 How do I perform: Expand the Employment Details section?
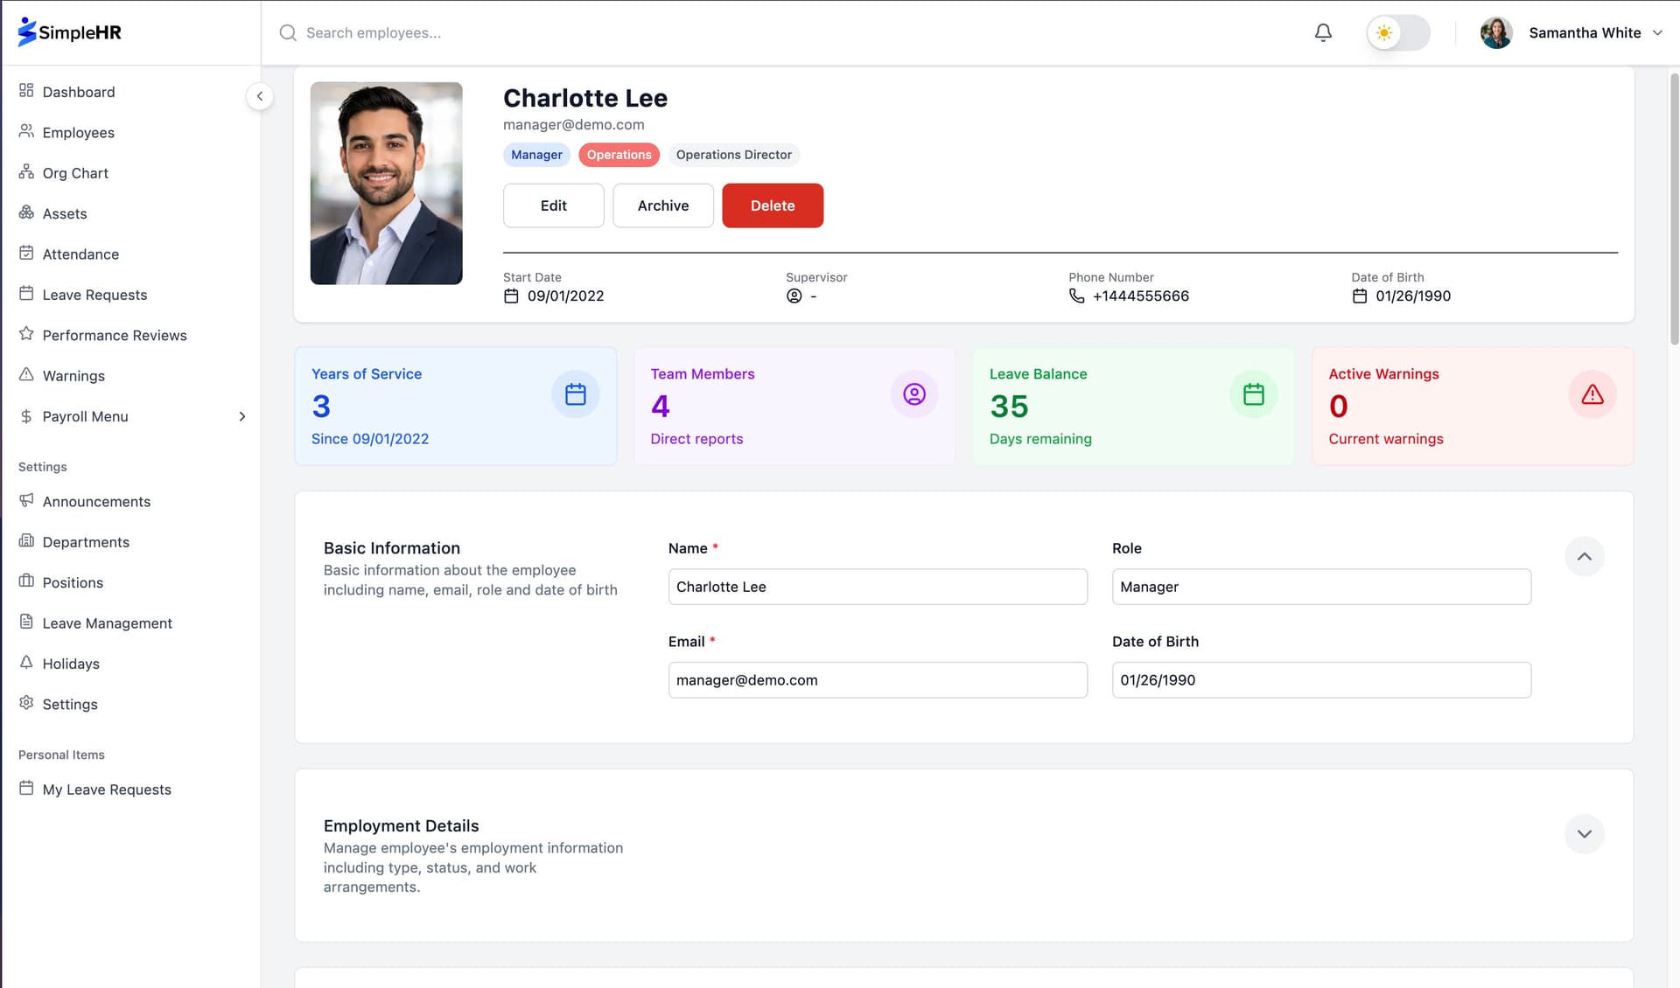coord(1584,833)
